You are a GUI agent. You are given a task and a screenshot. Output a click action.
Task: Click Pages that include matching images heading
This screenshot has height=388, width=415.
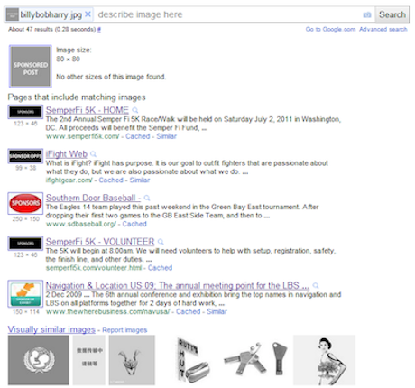tap(77, 97)
